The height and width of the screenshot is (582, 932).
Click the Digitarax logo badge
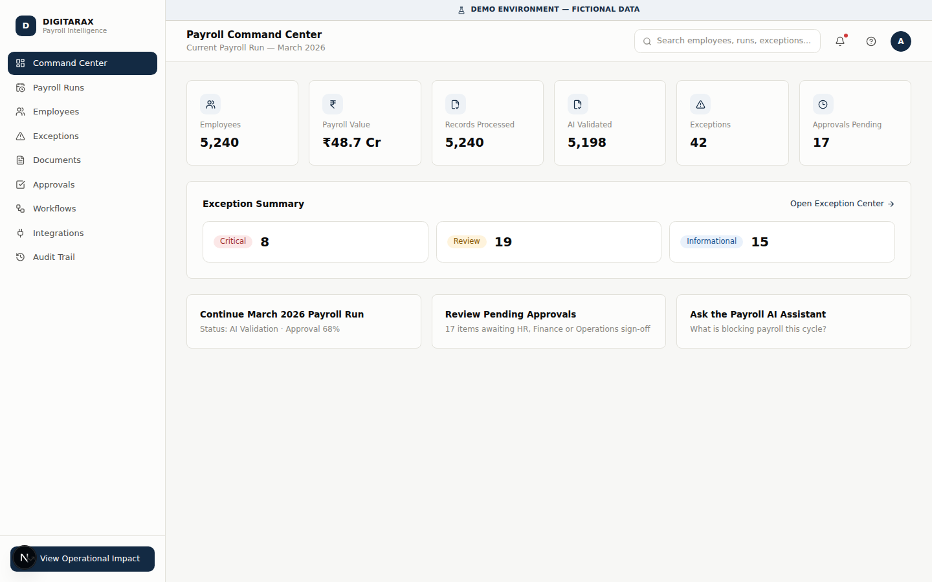click(26, 26)
